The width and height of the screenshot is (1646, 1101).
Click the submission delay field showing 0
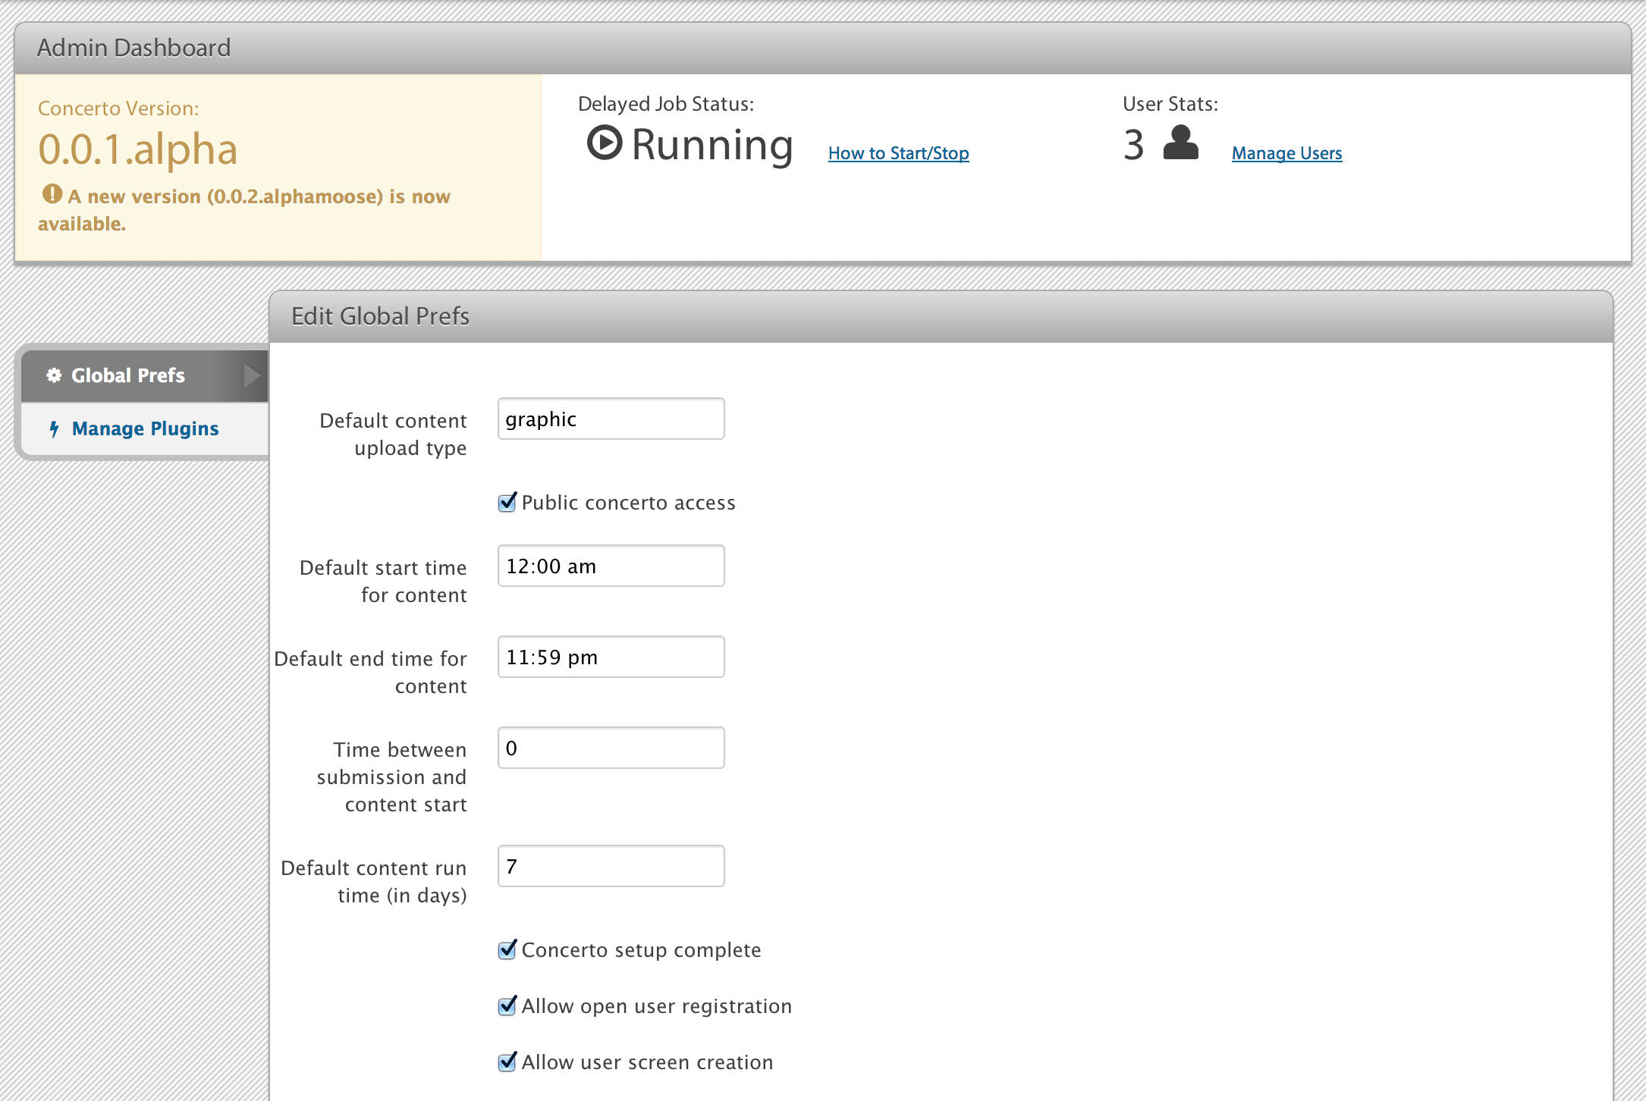click(611, 748)
